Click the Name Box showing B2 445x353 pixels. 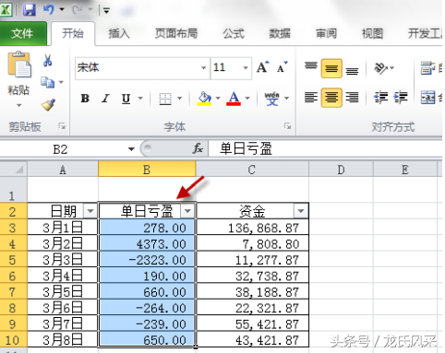coord(63,149)
